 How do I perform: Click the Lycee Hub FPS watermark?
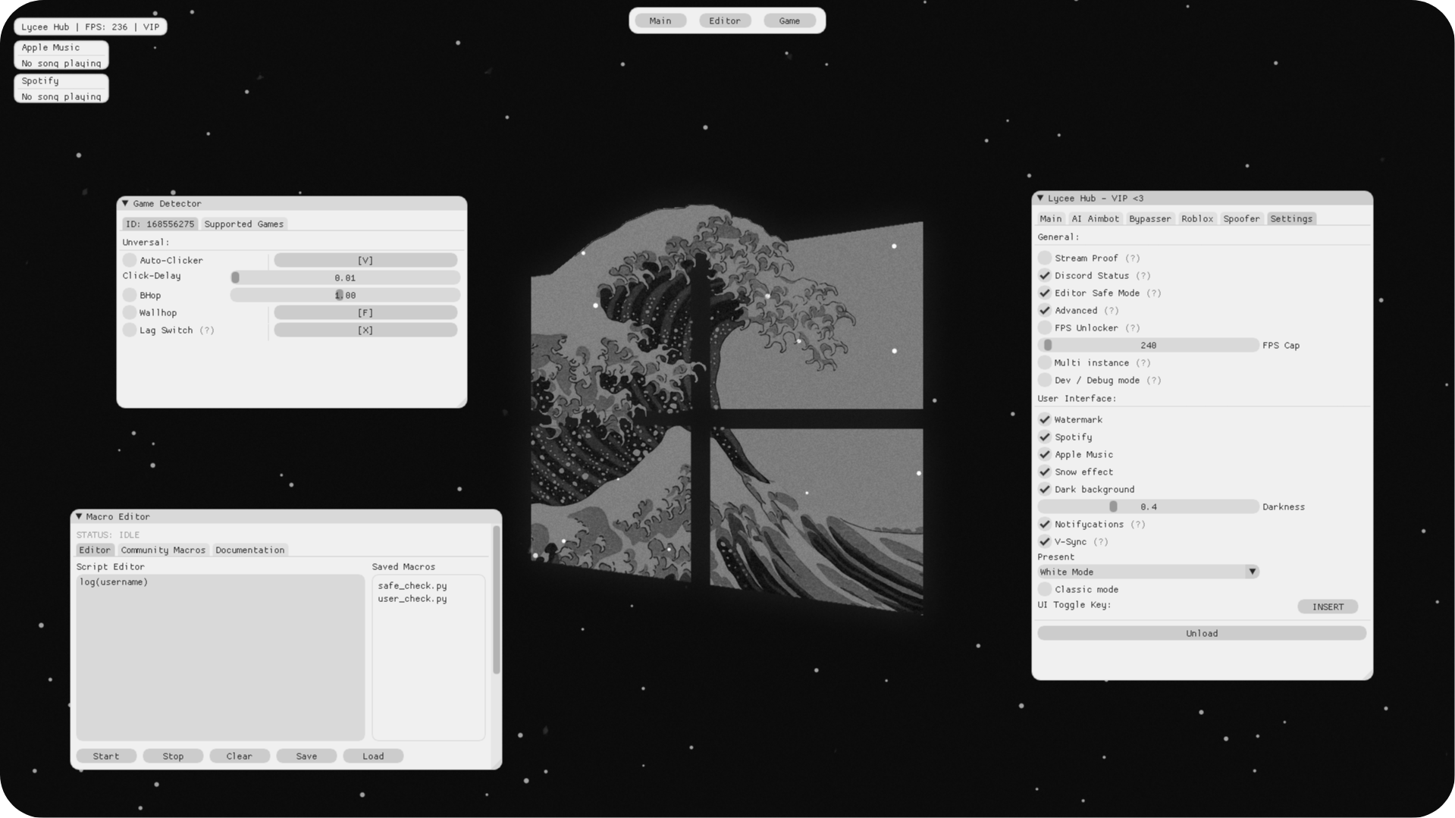click(x=90, y=27)
